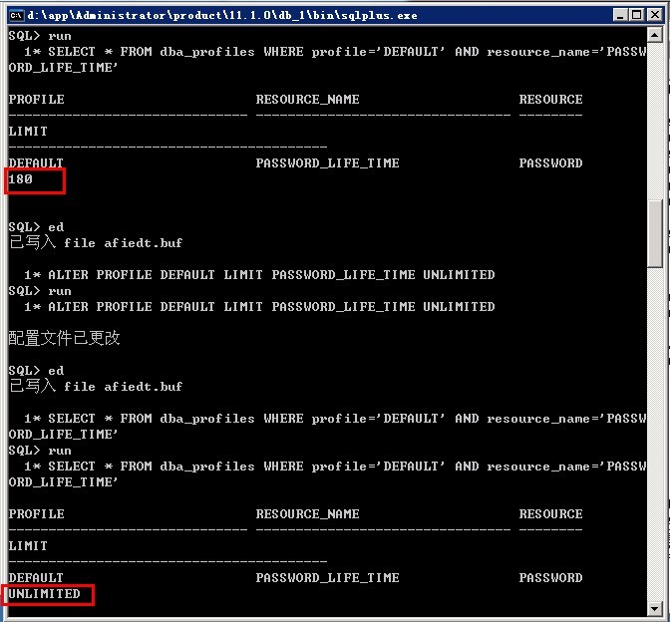Click the scrollbar up arrow
This screenshot has height=622, width=670.
click(657, 36)
